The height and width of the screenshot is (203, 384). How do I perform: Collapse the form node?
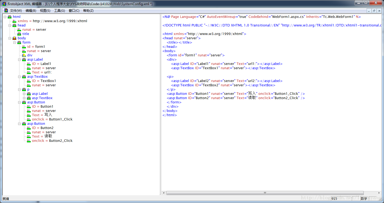pos(15,42)
